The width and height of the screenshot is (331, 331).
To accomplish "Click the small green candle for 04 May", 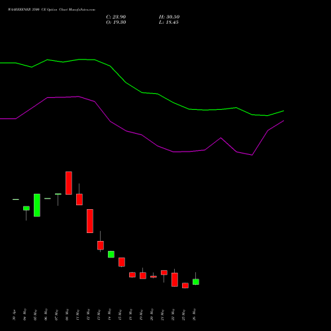I will click(26, 208).
